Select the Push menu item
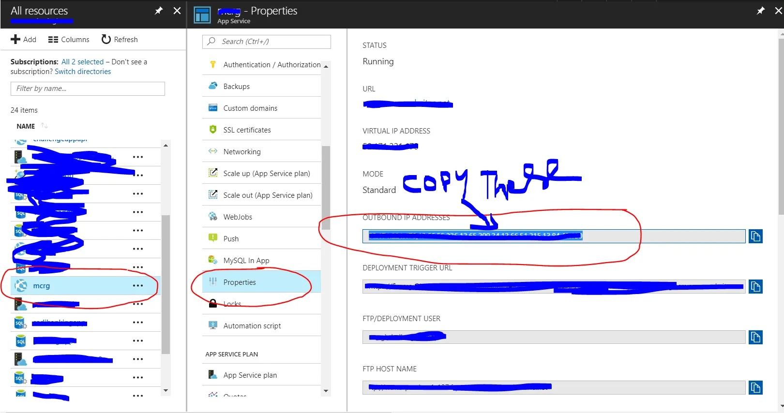The image size is (784, 413). point(261,238)
